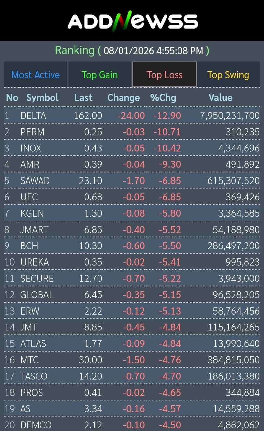Tap the ranking date and time text

coord(153,51)
